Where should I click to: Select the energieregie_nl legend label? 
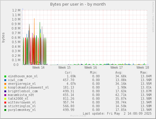coord(22,84)
